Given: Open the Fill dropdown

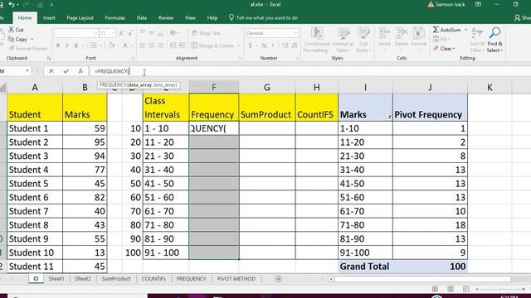Looking at the screenshot, I should [441, 39].
